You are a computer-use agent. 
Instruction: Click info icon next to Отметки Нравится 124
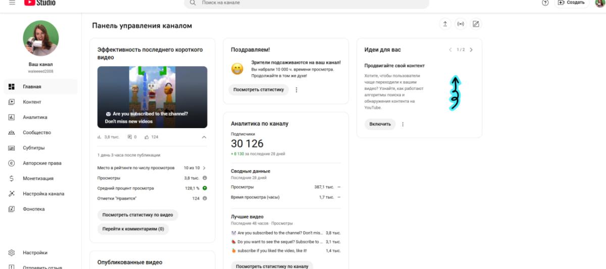pos(205,198)
